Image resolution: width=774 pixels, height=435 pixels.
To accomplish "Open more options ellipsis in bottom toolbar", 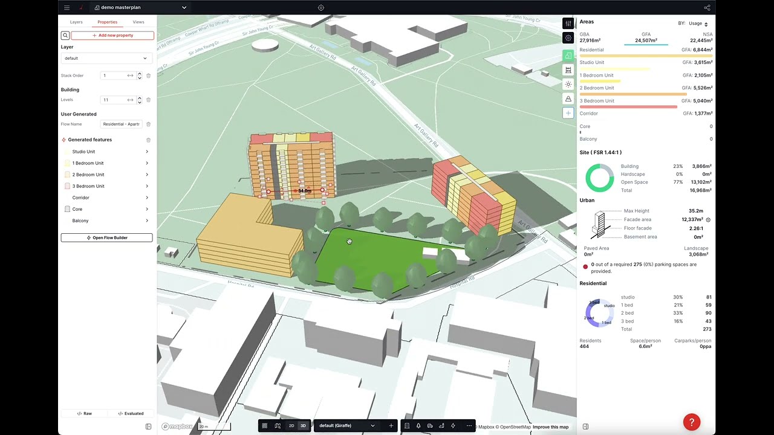I will coord(469,425).
